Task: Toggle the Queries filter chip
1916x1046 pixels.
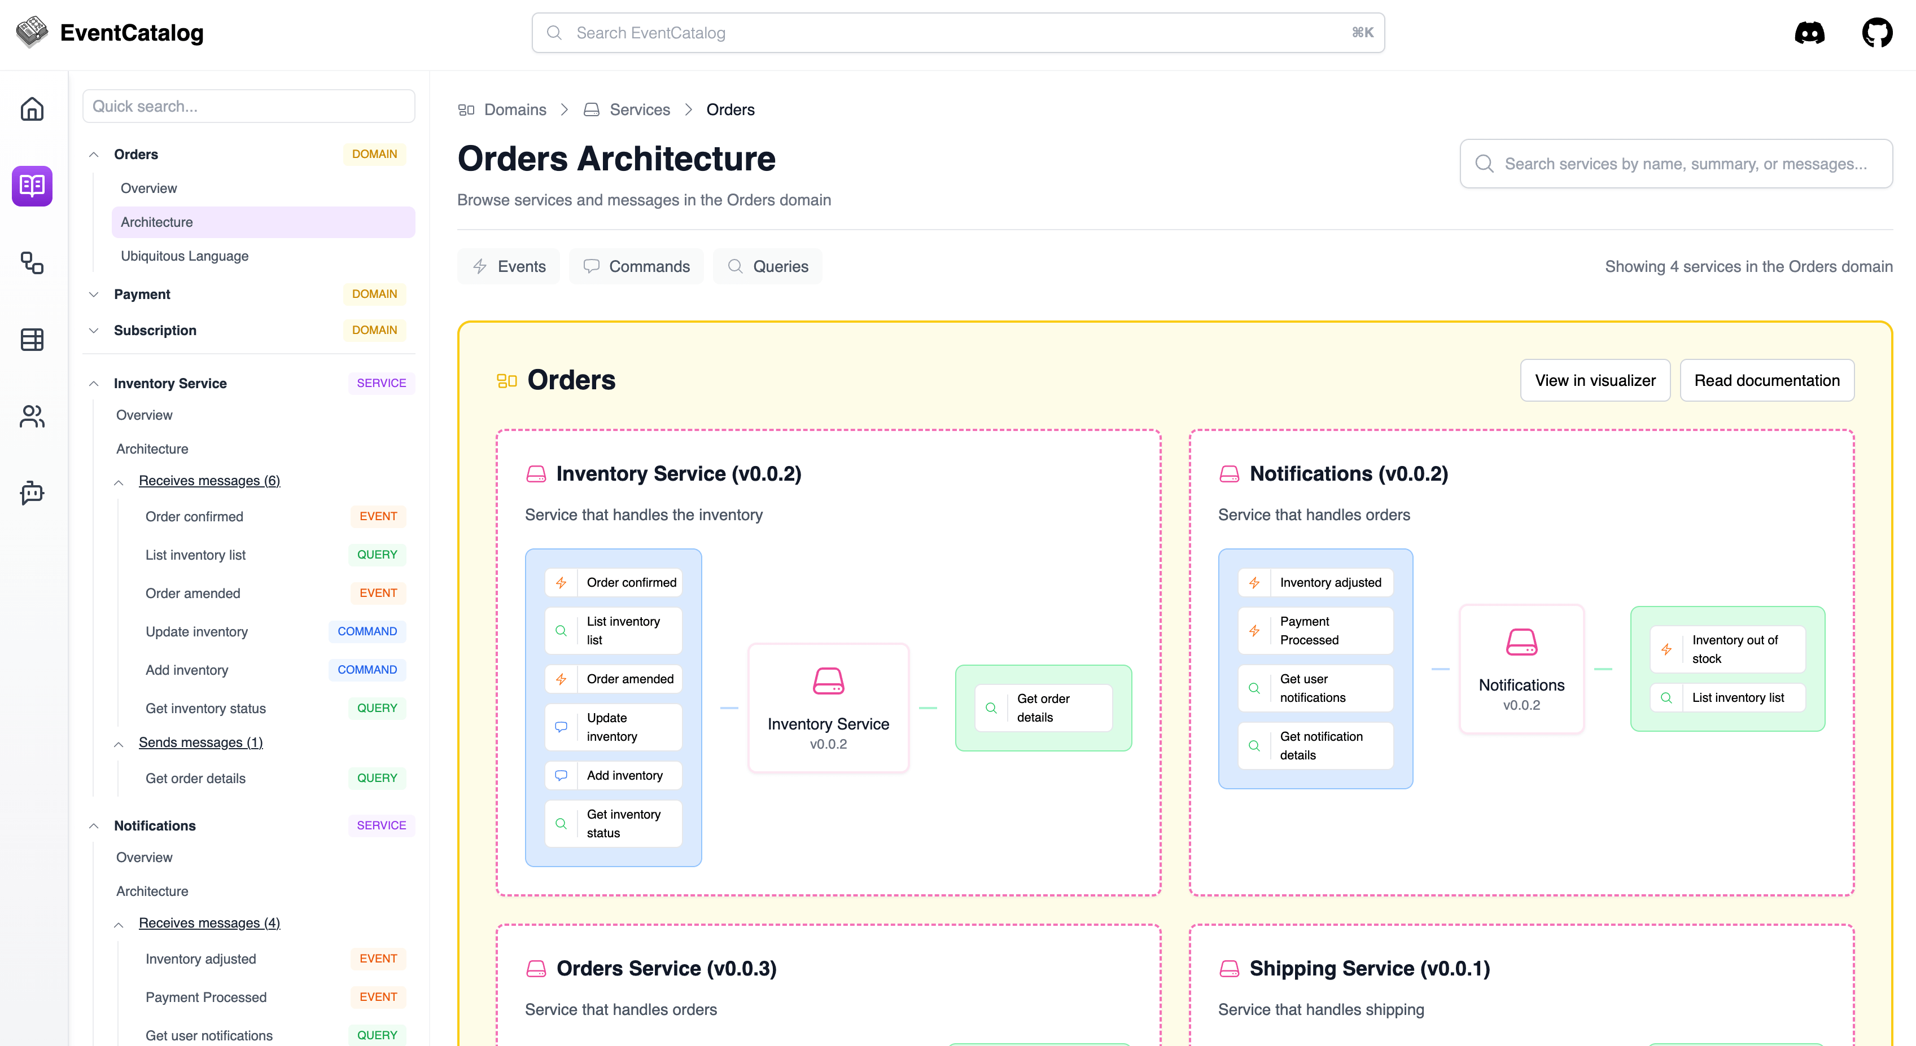Action: pos(768,266)
